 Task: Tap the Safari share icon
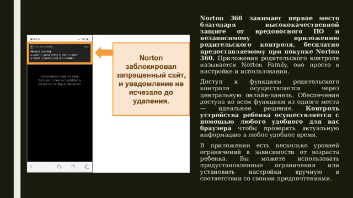(59, 166)
